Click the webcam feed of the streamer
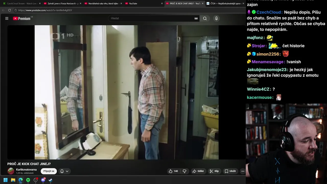The height and width of the screenshot is (184, 327). pyautogui.click(x=286, y=144)
